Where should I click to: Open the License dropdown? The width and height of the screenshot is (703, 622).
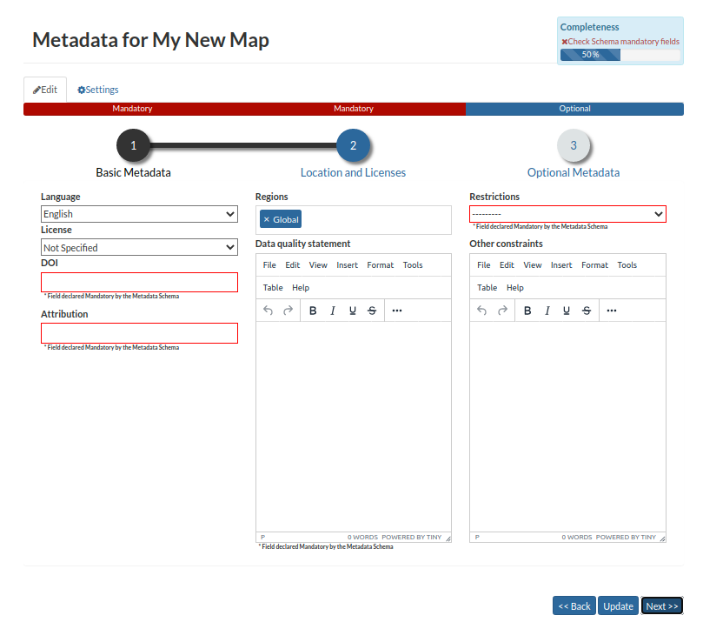click(x=139, y=247)
